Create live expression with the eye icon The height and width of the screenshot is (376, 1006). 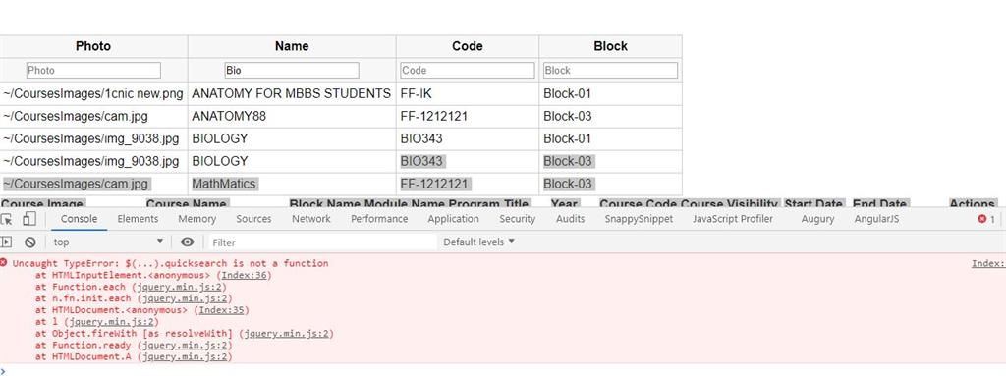click(x=188, y=242)
